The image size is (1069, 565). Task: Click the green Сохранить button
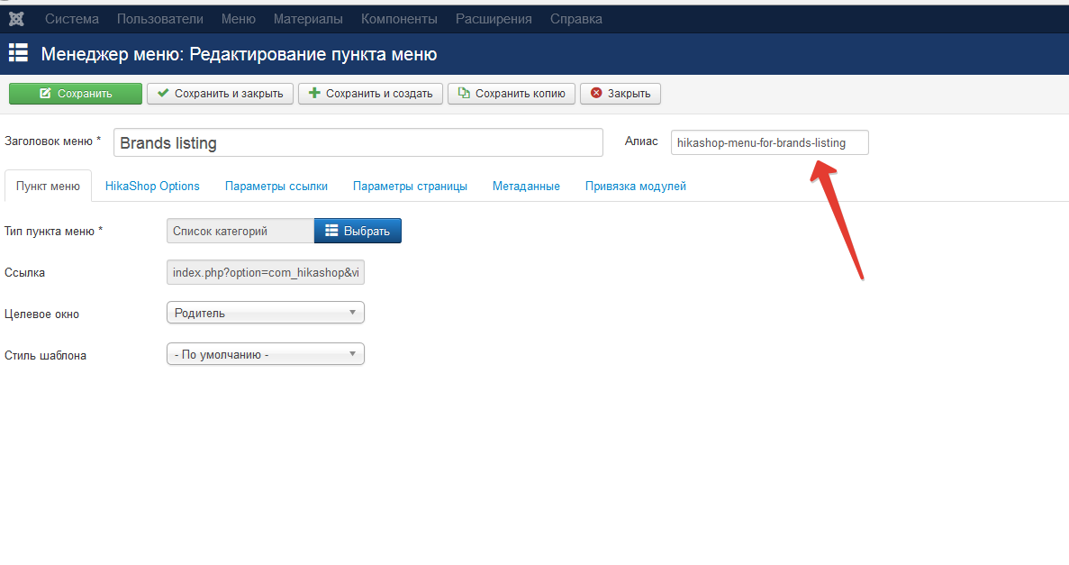pos(76,94)
